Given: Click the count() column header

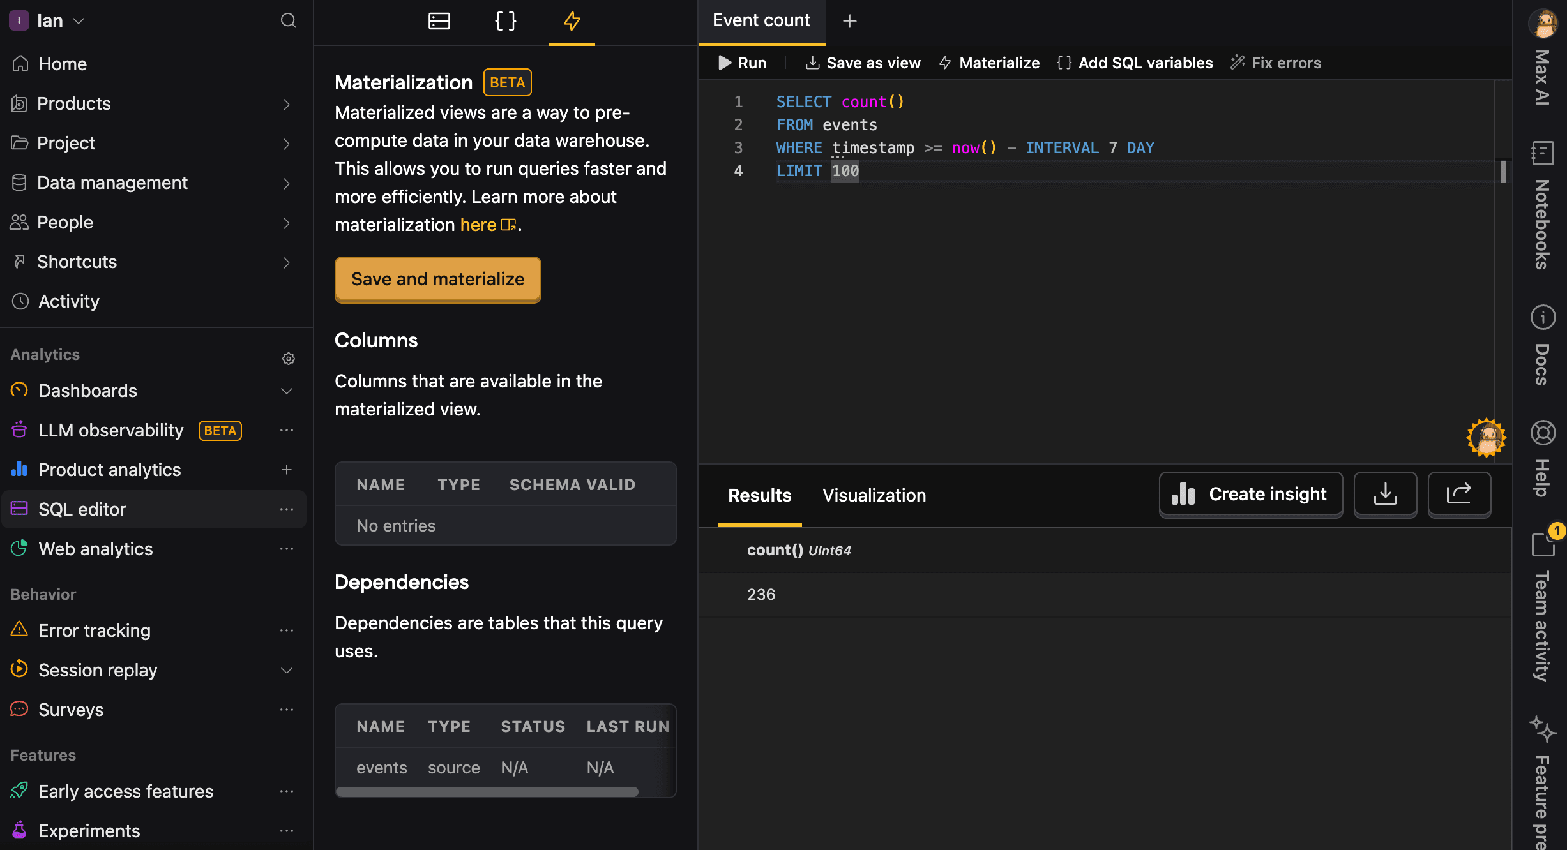Looking at the screenshot, I should click(799, 550).
